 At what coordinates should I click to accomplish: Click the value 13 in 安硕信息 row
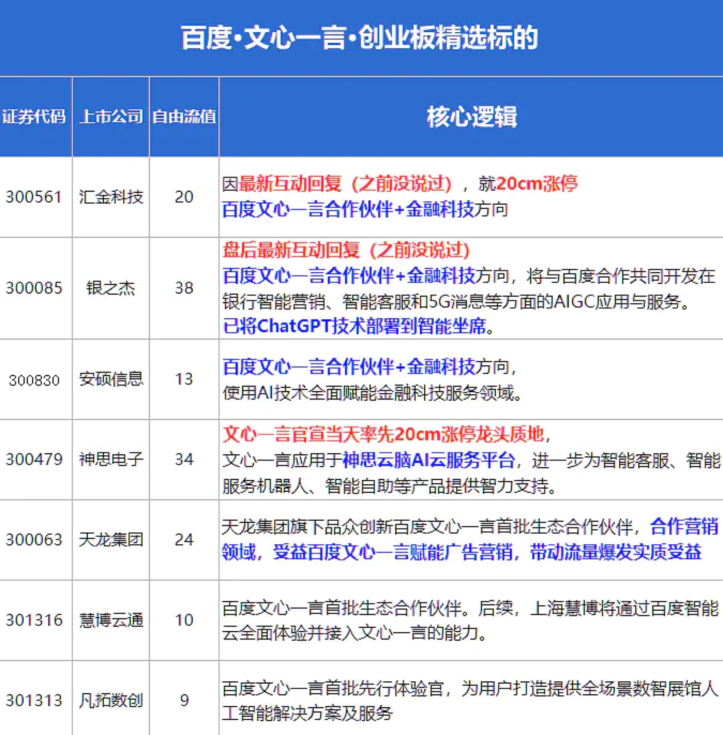click(184, 379)
